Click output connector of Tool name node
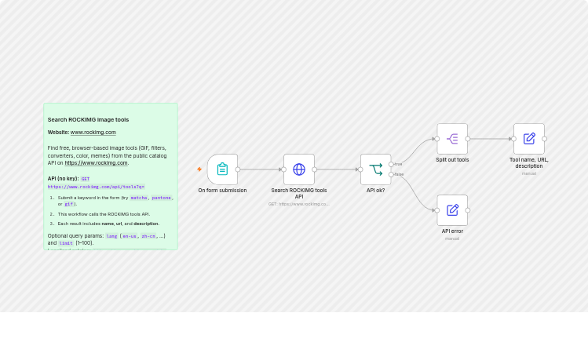 pyautogui.click(x=545, y=139)
